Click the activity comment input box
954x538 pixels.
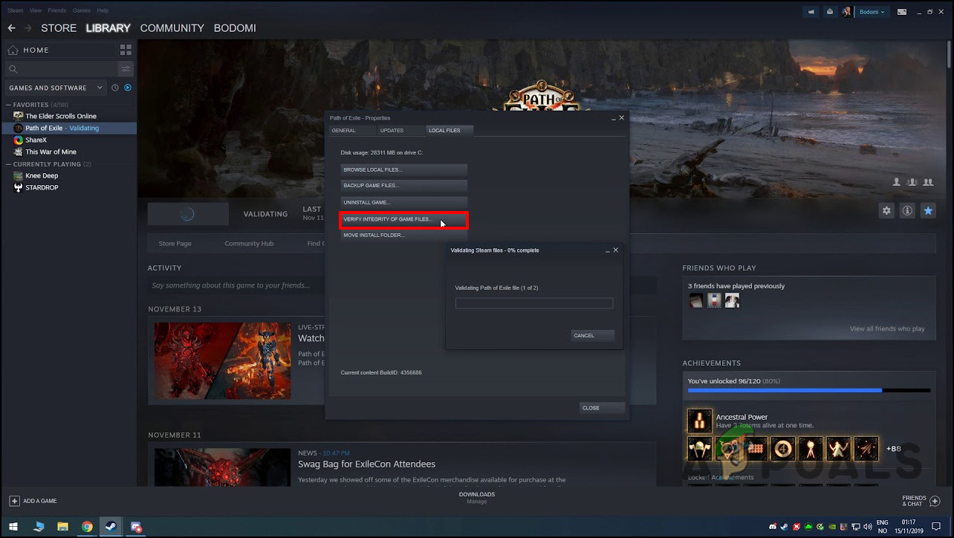pyautogui.click(x=401, y=285)
